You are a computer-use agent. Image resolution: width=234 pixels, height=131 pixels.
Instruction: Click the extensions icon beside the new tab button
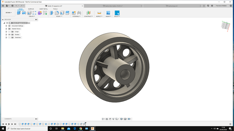[x=208, y=6]
